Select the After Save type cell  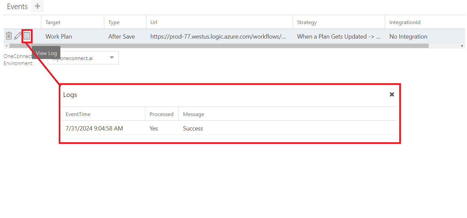pyautogui.click(x=121, y=36)
